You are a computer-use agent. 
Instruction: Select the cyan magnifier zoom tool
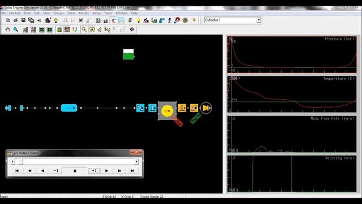tap(15, 29)
